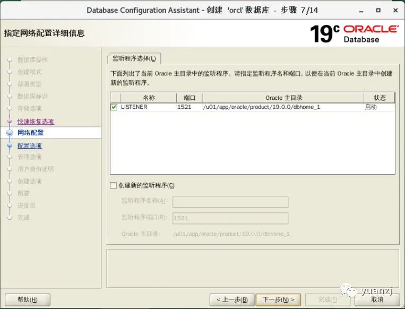Minimize the Database Configuration Assistant window
Image resolution: width=405 pixels, height=309 pixels.
coord(361,11)
